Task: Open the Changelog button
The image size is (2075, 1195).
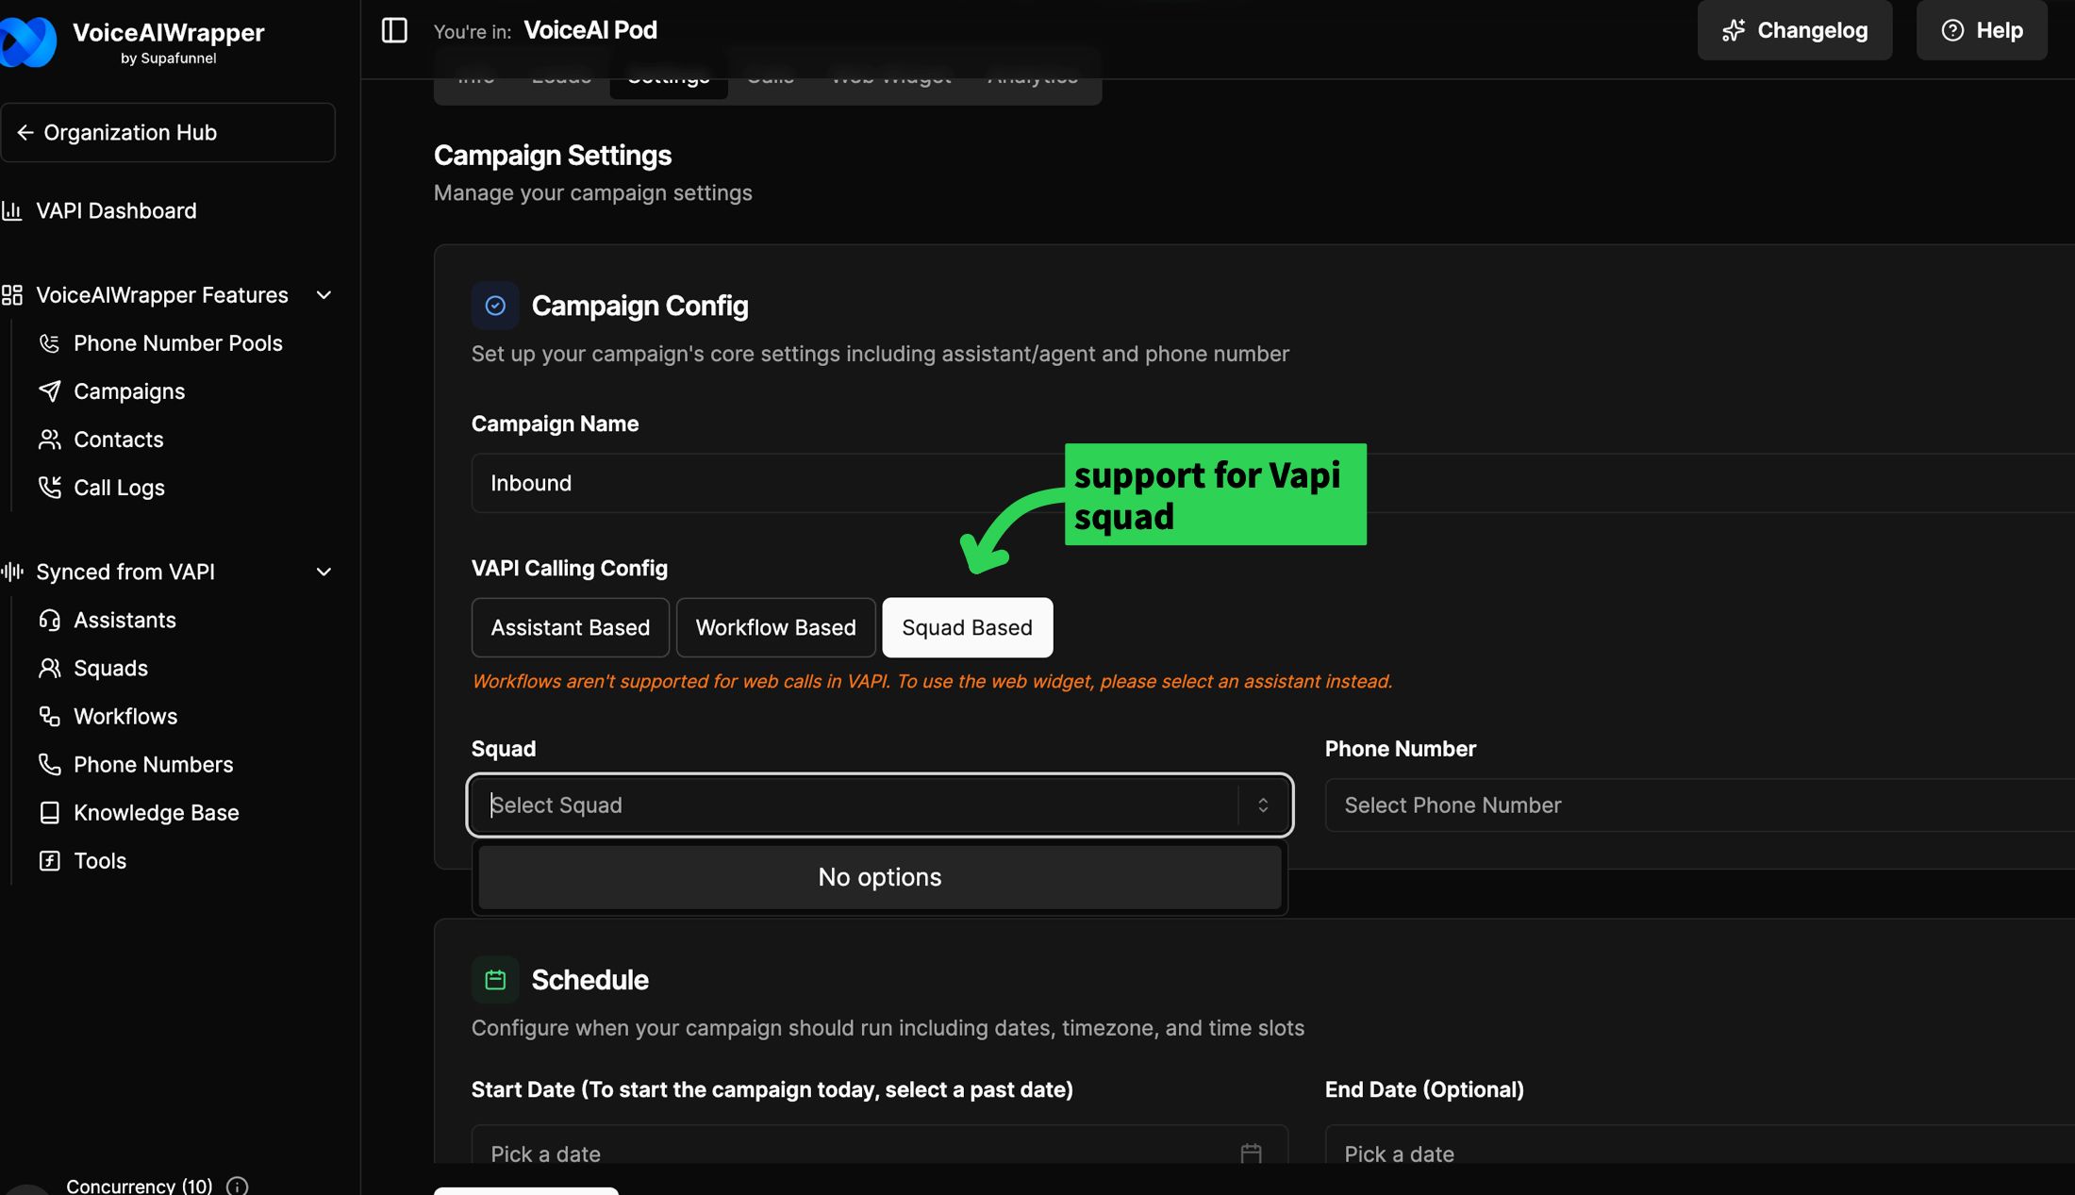Action: click(1794, 30)
